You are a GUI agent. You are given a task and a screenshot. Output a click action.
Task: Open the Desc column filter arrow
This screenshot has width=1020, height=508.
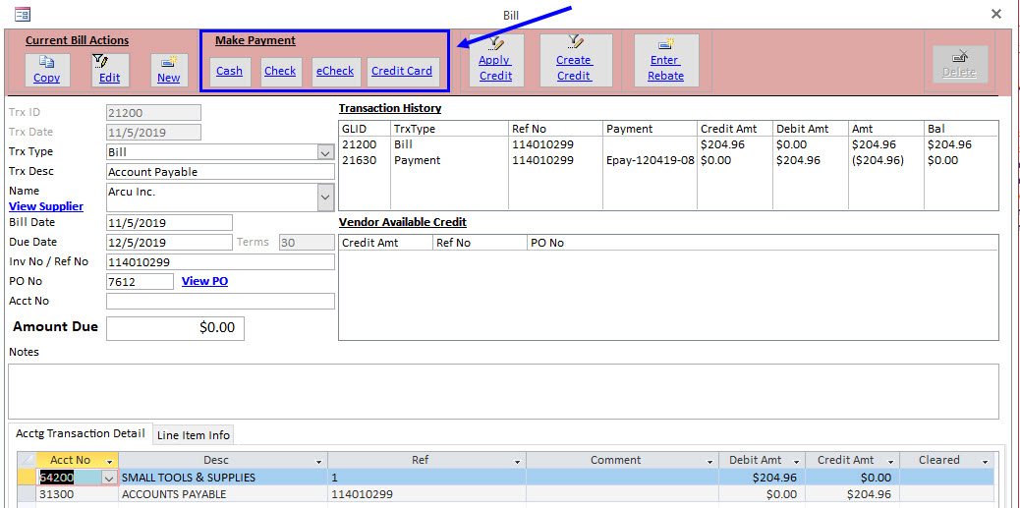[320, 461]
